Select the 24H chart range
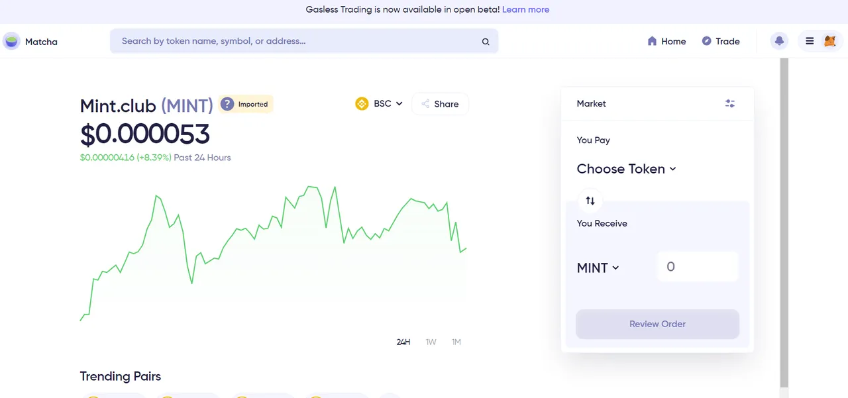 (x=403, y=342)
